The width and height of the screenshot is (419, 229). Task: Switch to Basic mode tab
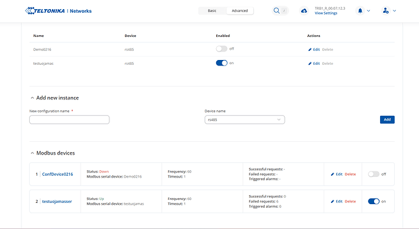pos(212,11)
